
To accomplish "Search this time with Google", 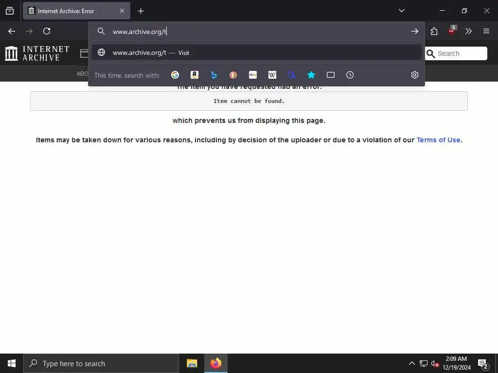I will (175, 75).
